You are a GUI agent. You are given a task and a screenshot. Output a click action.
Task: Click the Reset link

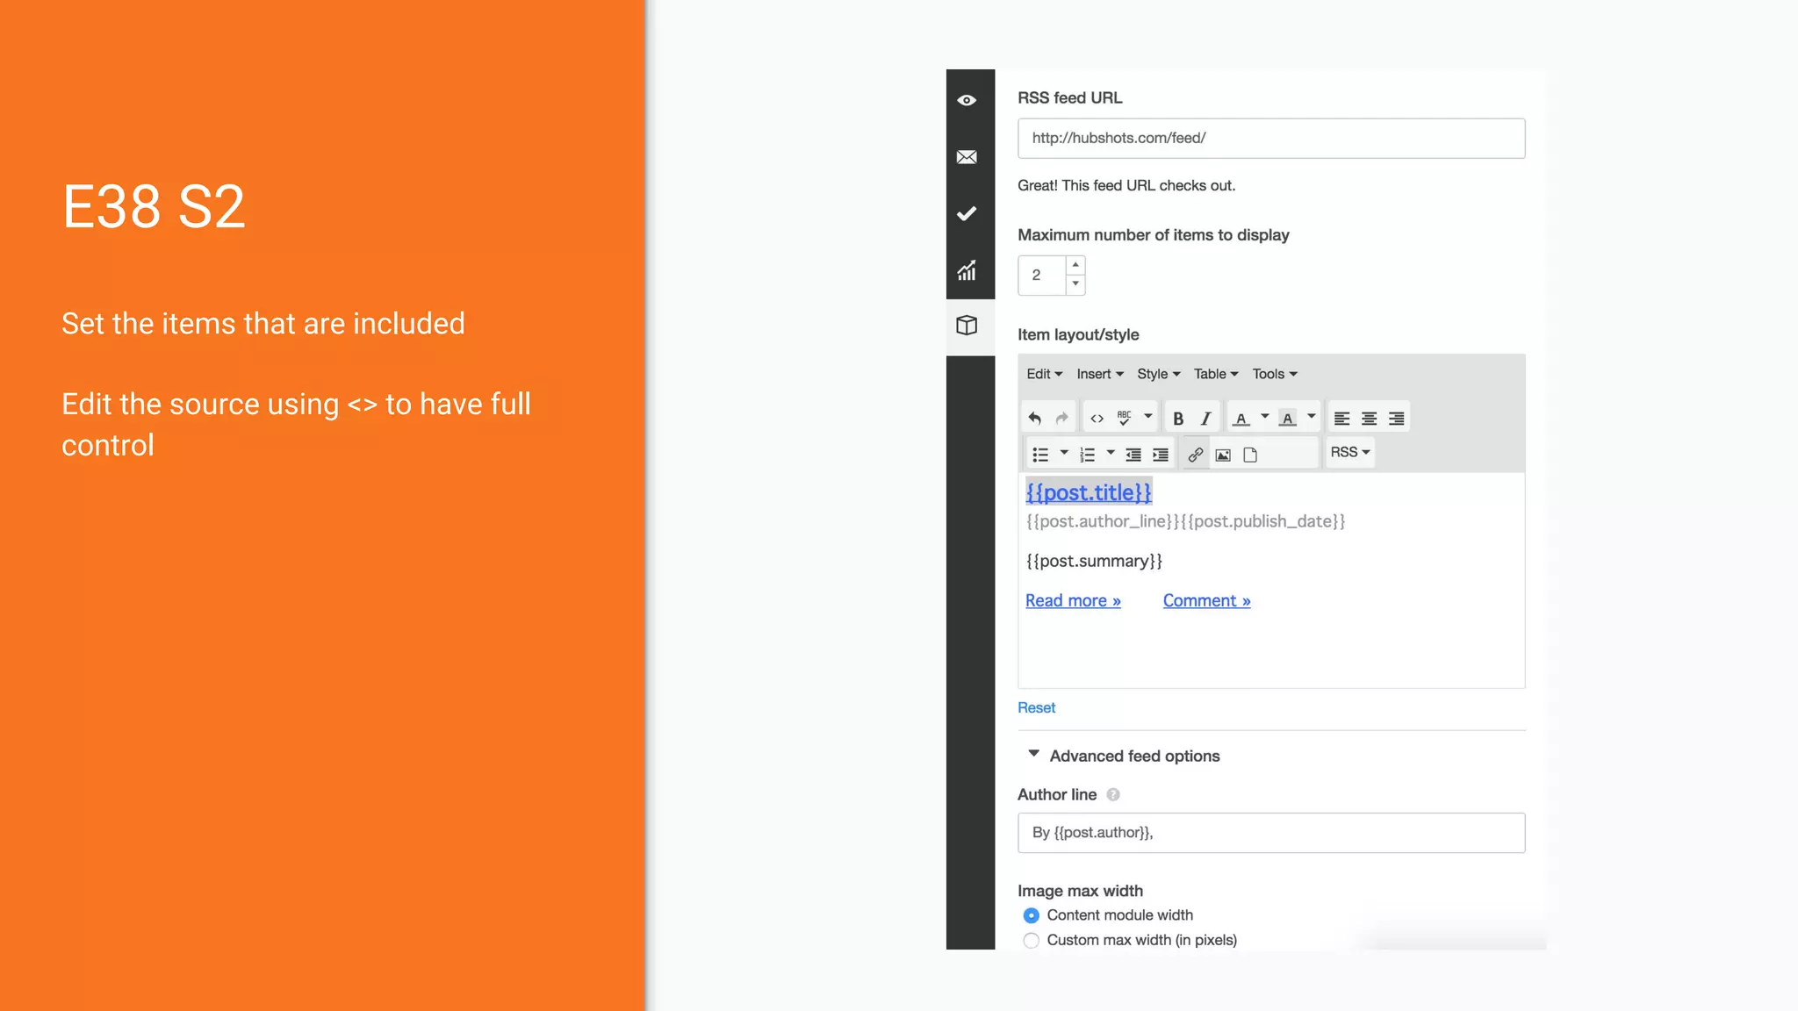point(1036,707)
